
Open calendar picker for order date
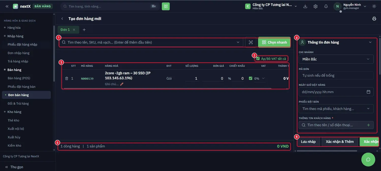[x=369, y=92]
